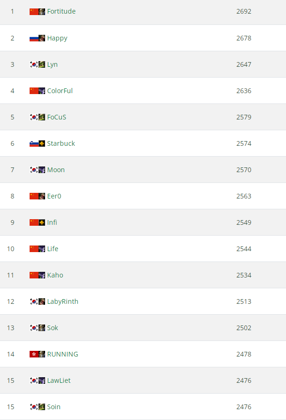The width and height of the screenshot is (286, 420).
Task: Click the Hong Kong flag beside RUNNING
Action: (x=33, y=354)
